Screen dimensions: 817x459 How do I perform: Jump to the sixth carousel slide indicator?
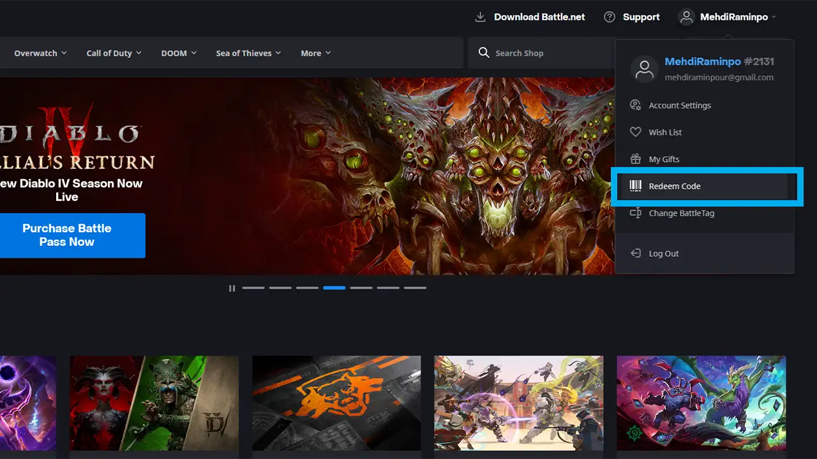coord(388,288)
